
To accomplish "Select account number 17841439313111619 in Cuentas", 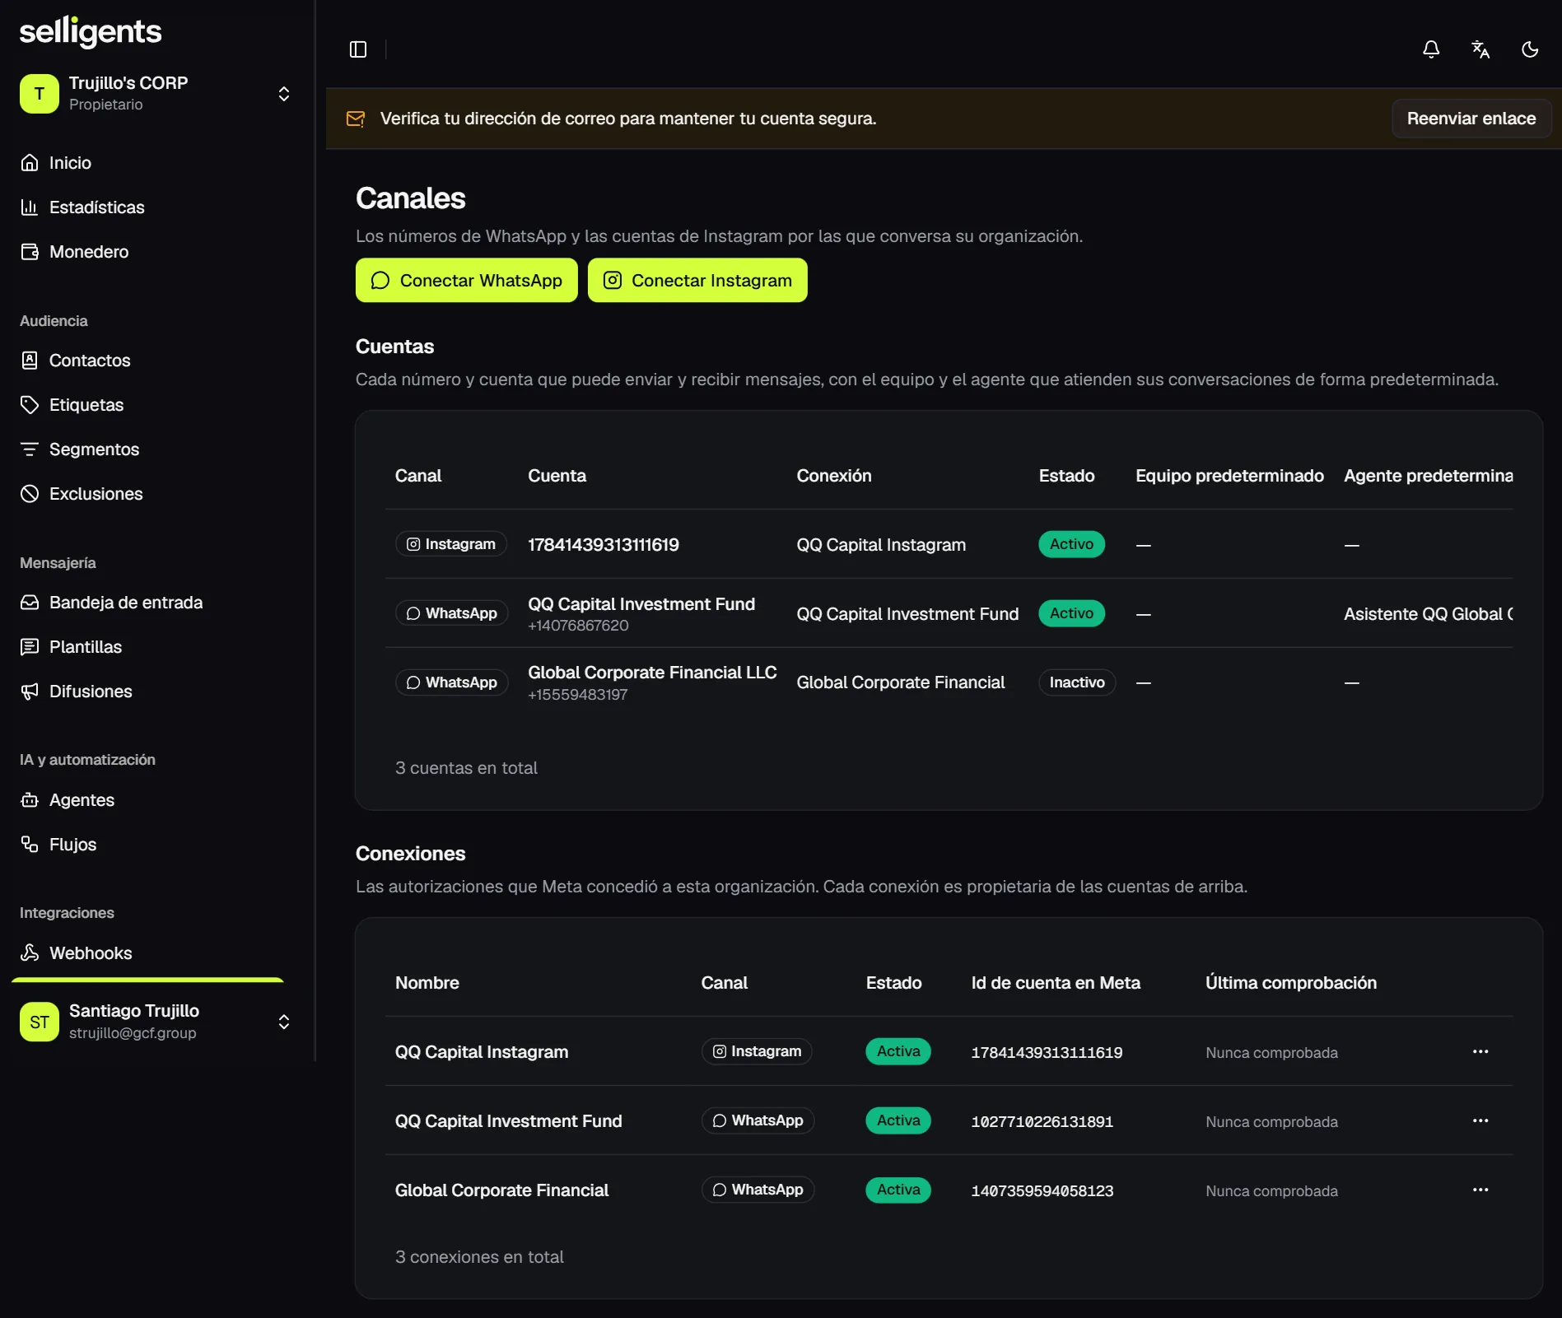I will pos(604,545).
